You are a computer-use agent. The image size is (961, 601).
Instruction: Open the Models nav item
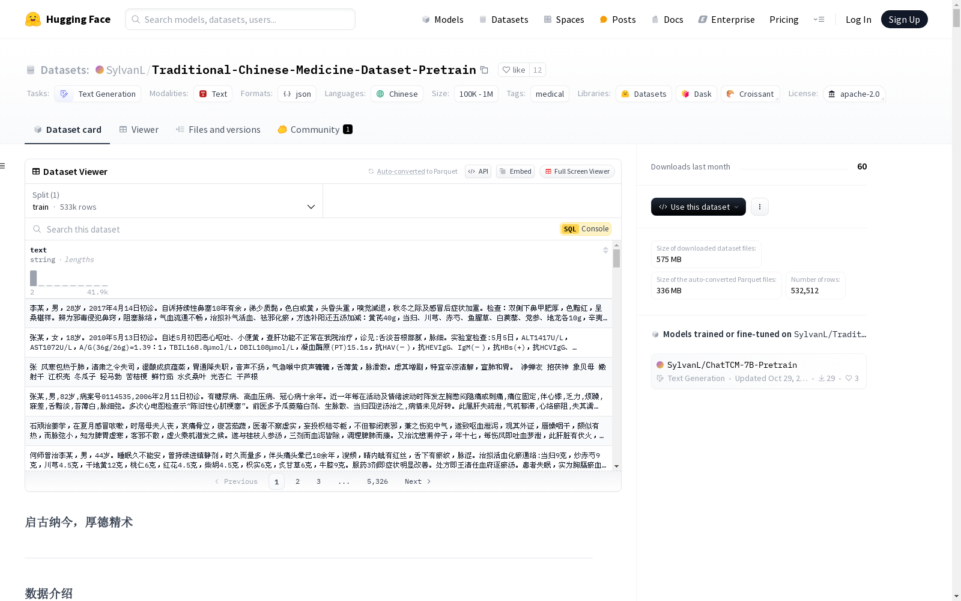coord(443,19)
